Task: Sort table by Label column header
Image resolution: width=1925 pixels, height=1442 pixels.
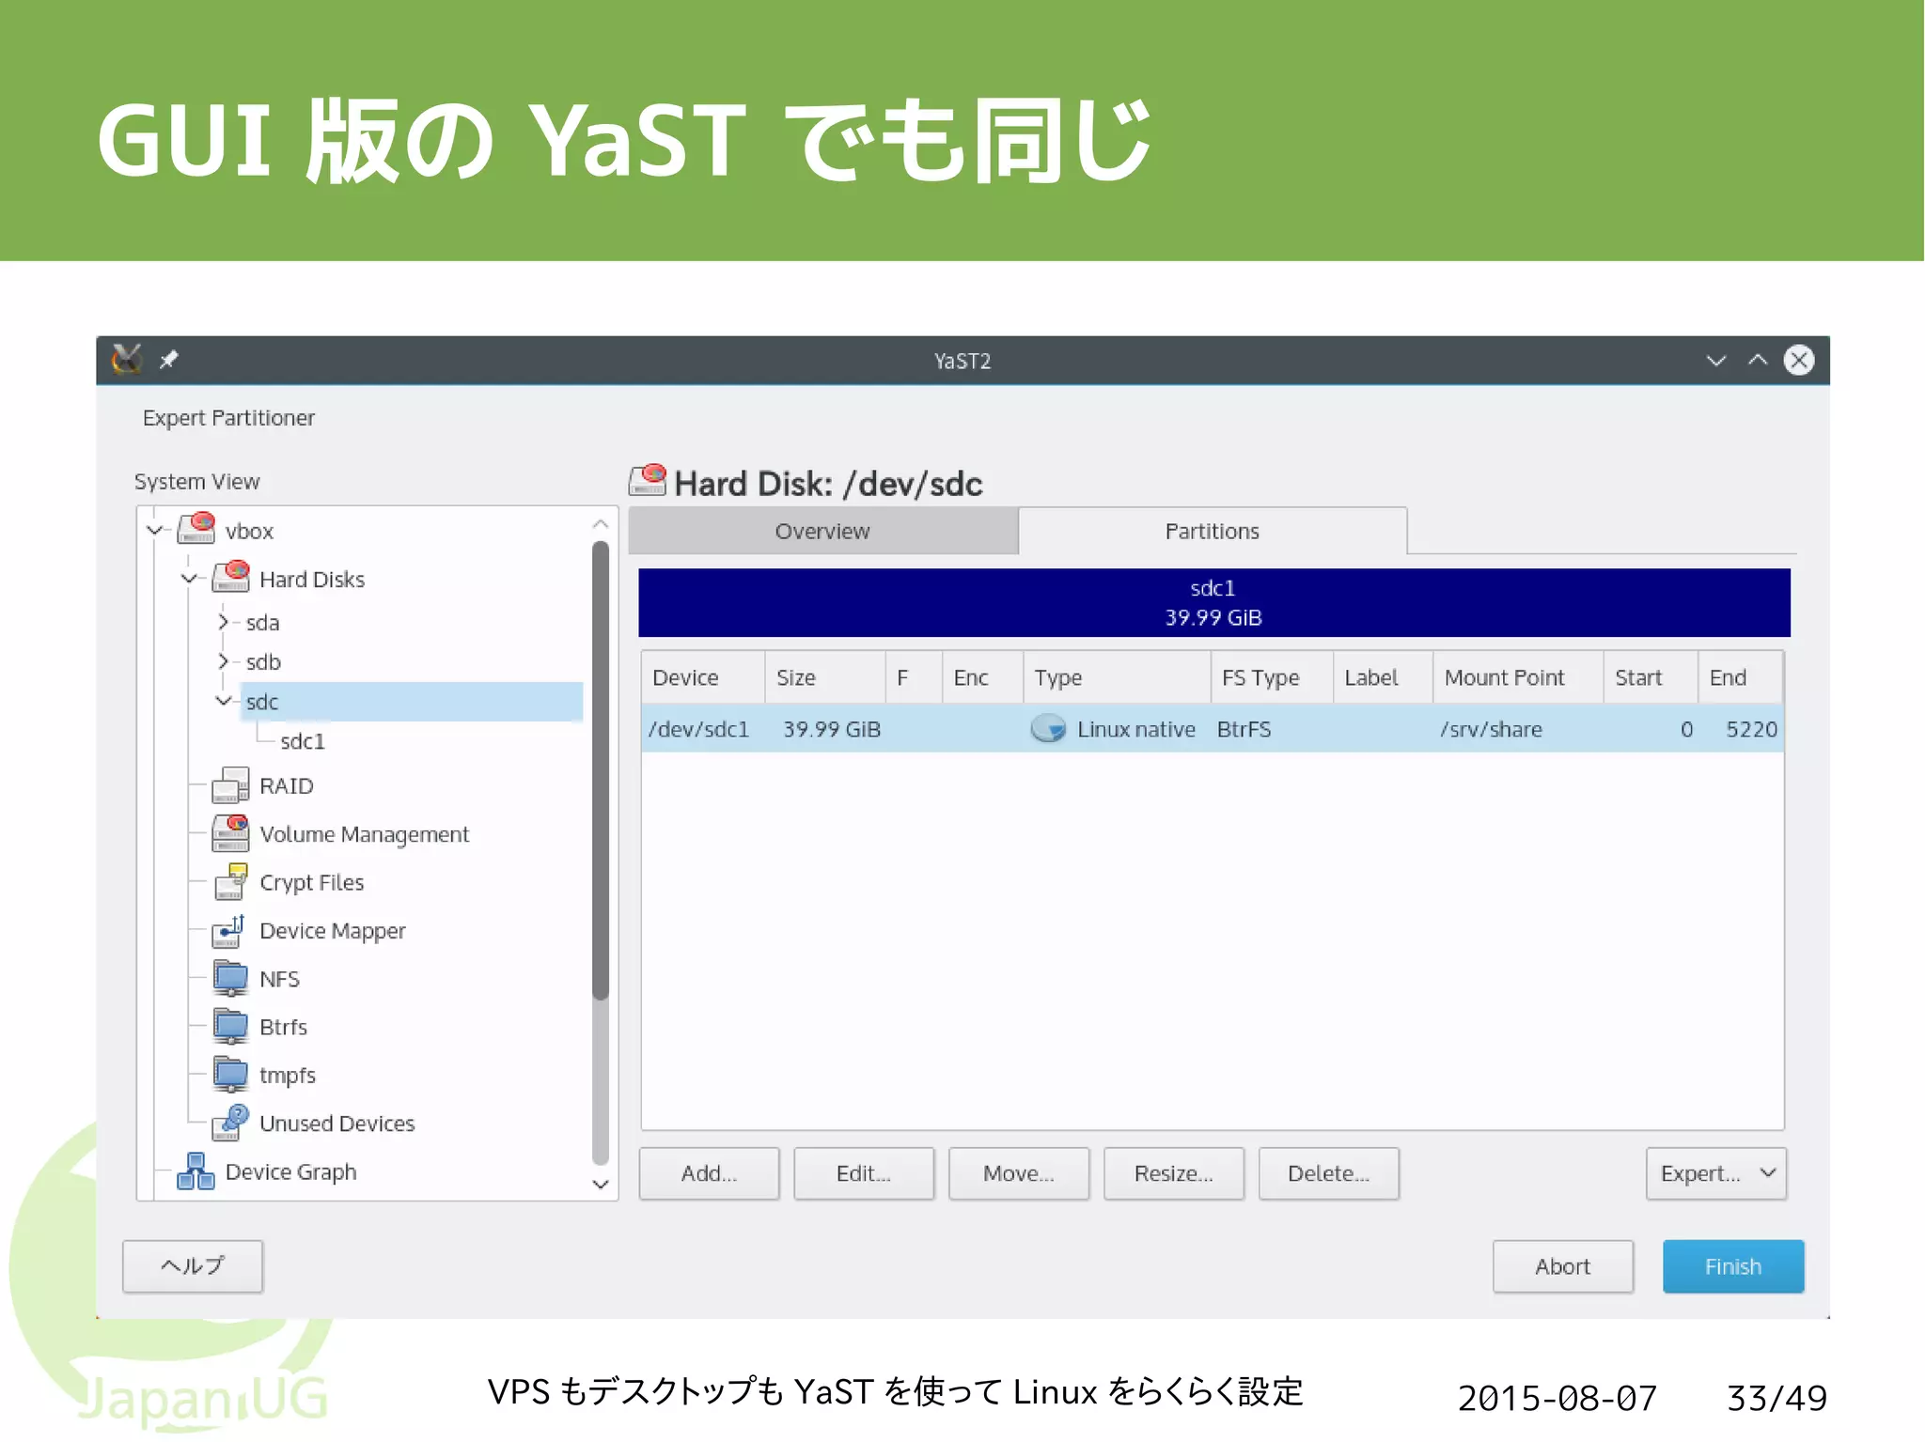Action: pos(1384,677)
